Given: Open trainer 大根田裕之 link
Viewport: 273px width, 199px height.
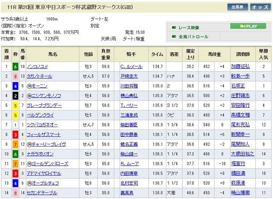Looking at the screenshot, I should tap(242, 154).
